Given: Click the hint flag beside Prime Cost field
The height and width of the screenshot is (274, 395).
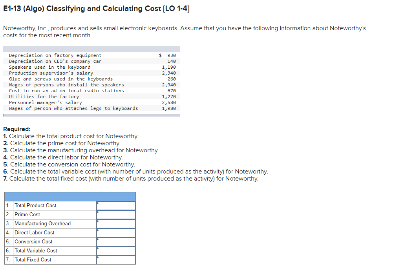Looking at the screenshot, I should tap(98, 212).
